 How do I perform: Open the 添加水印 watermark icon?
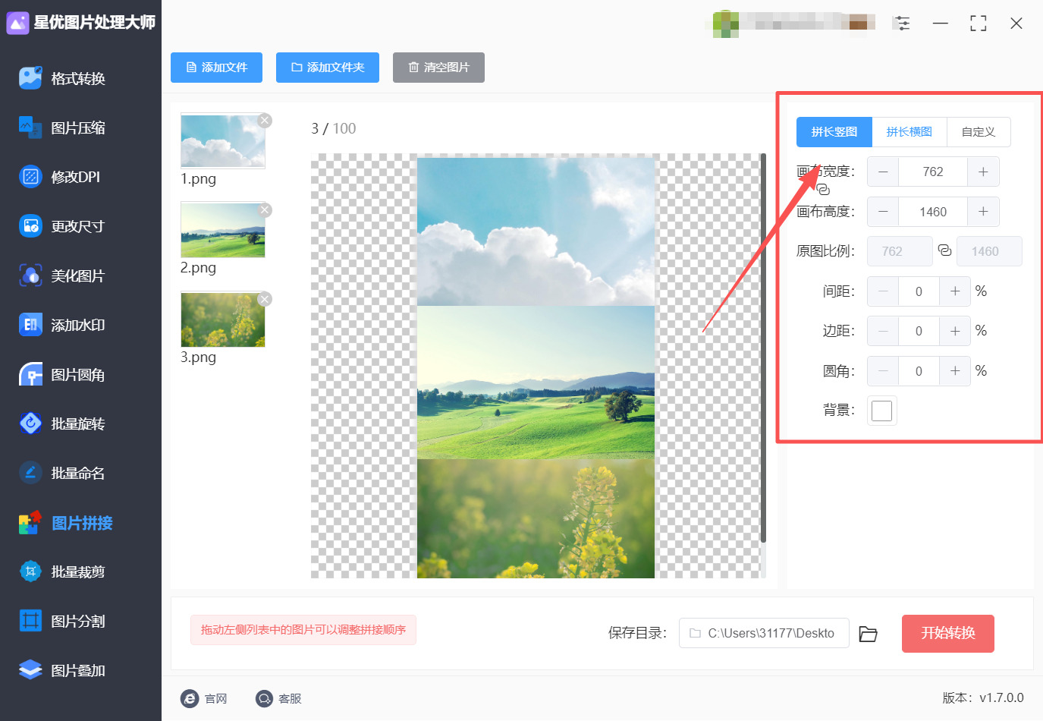point(30,325)
